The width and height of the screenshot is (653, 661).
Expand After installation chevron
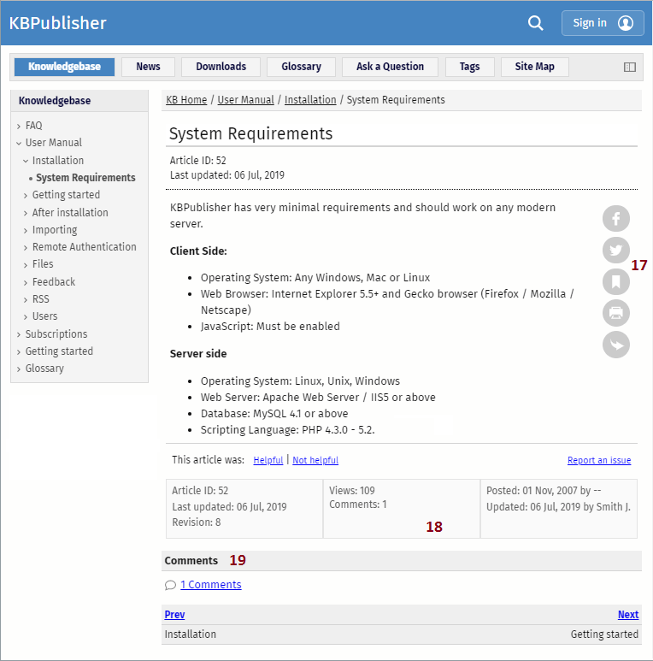point(26,213)
